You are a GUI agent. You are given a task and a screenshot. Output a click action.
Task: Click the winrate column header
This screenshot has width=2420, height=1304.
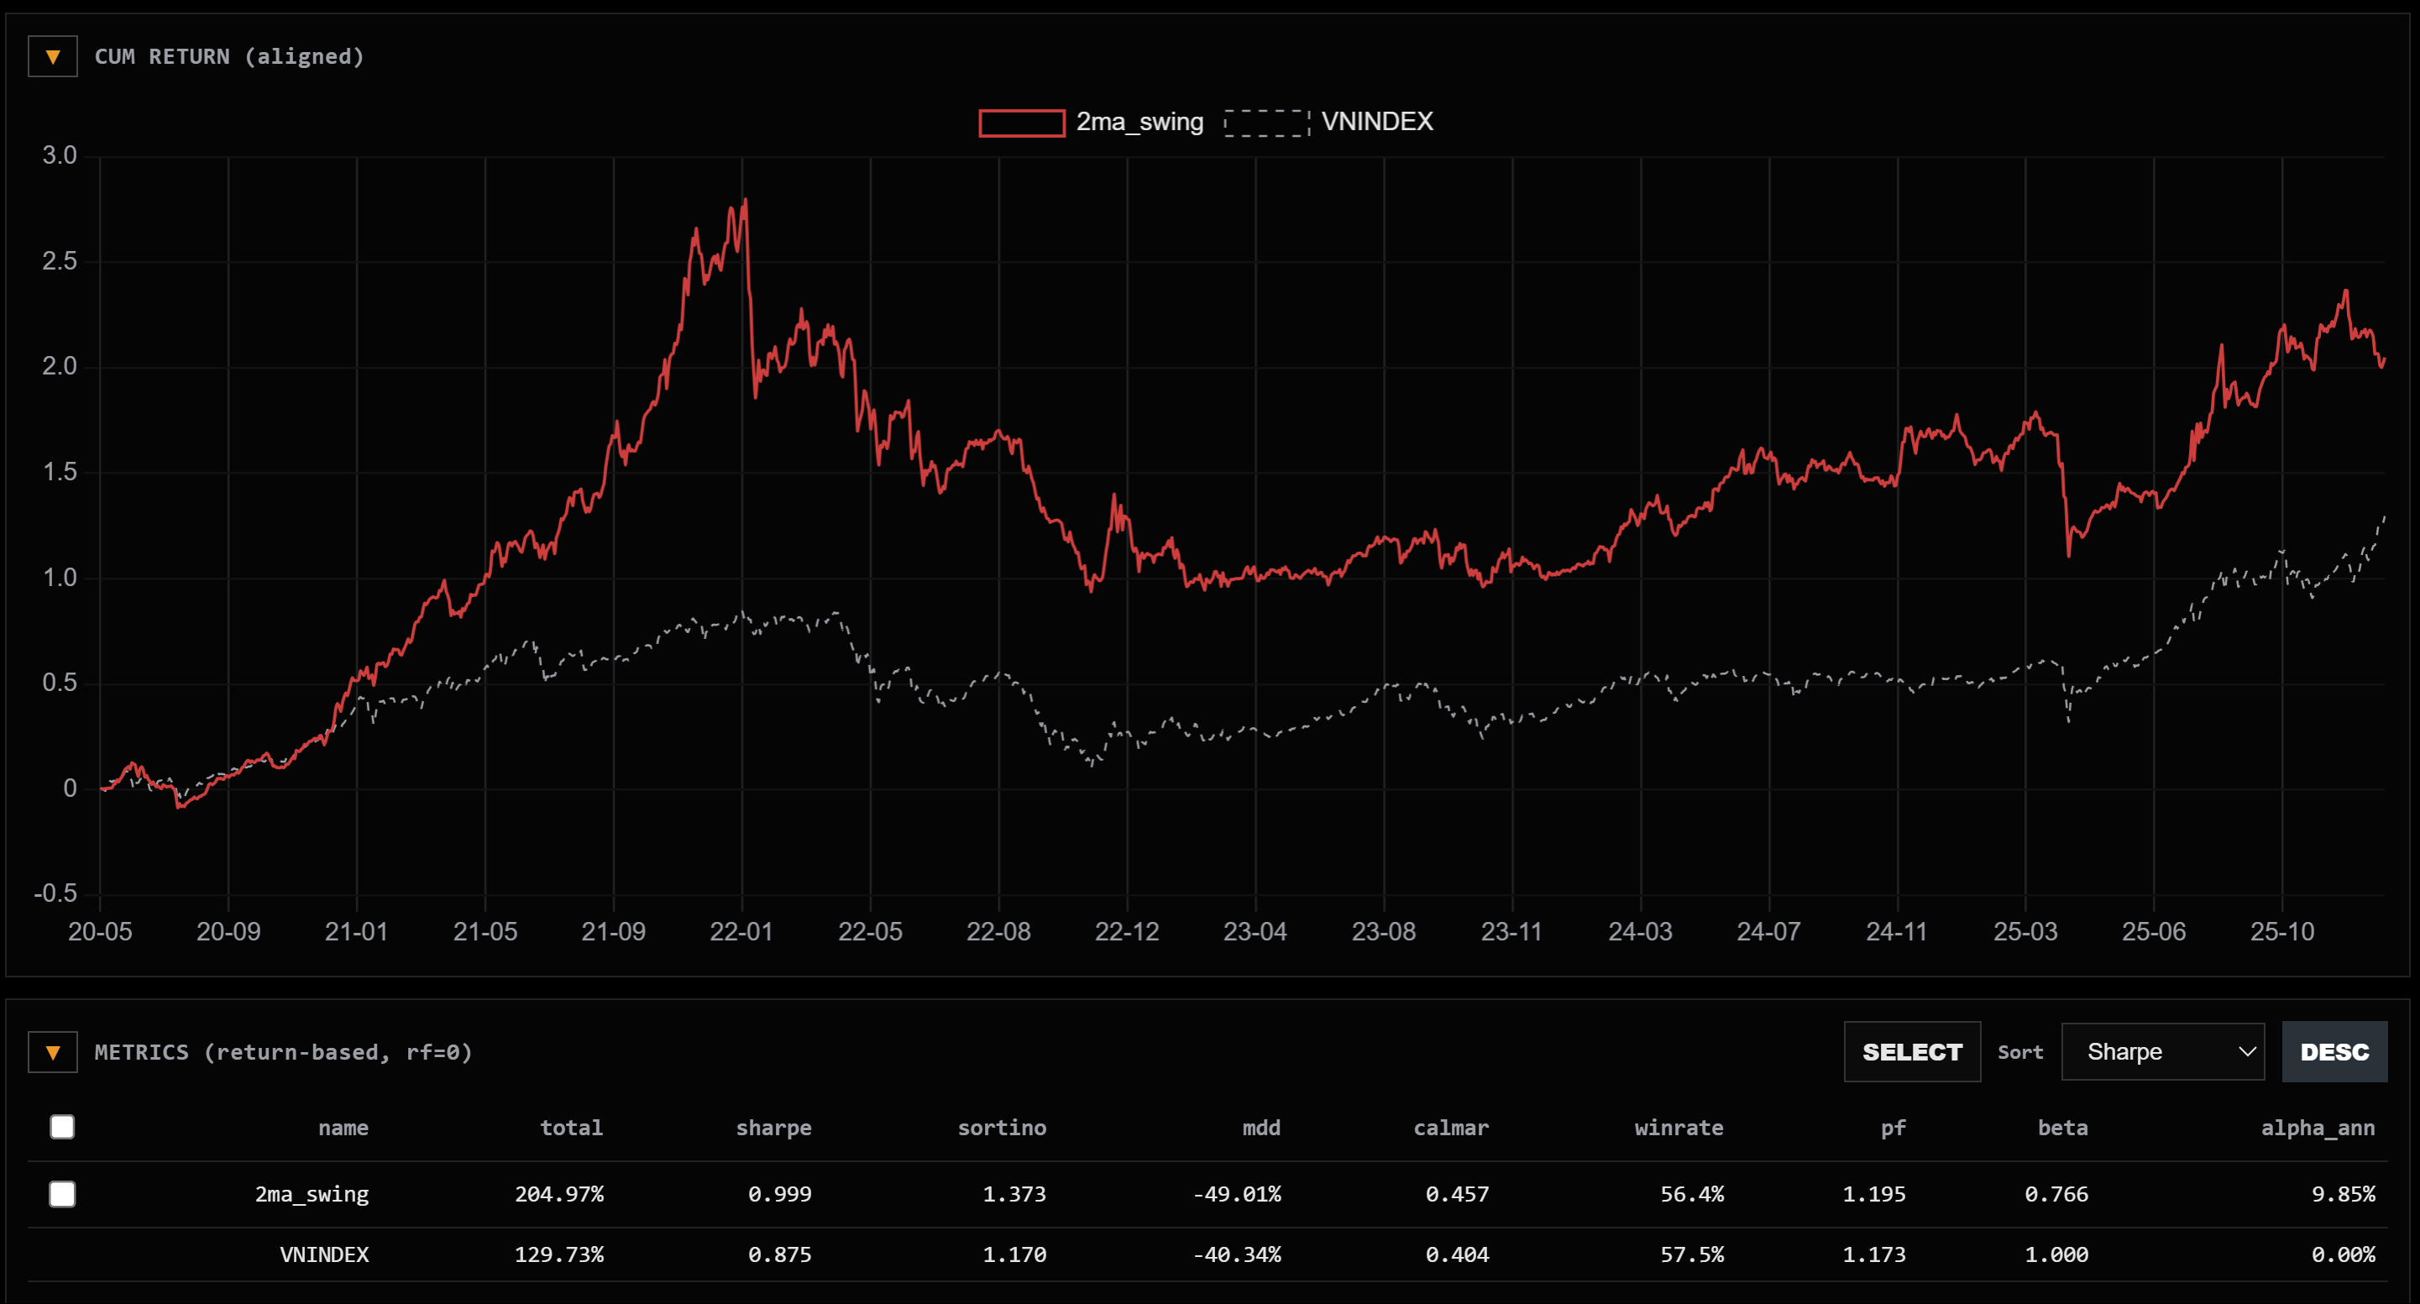tap(1678, 1128)
